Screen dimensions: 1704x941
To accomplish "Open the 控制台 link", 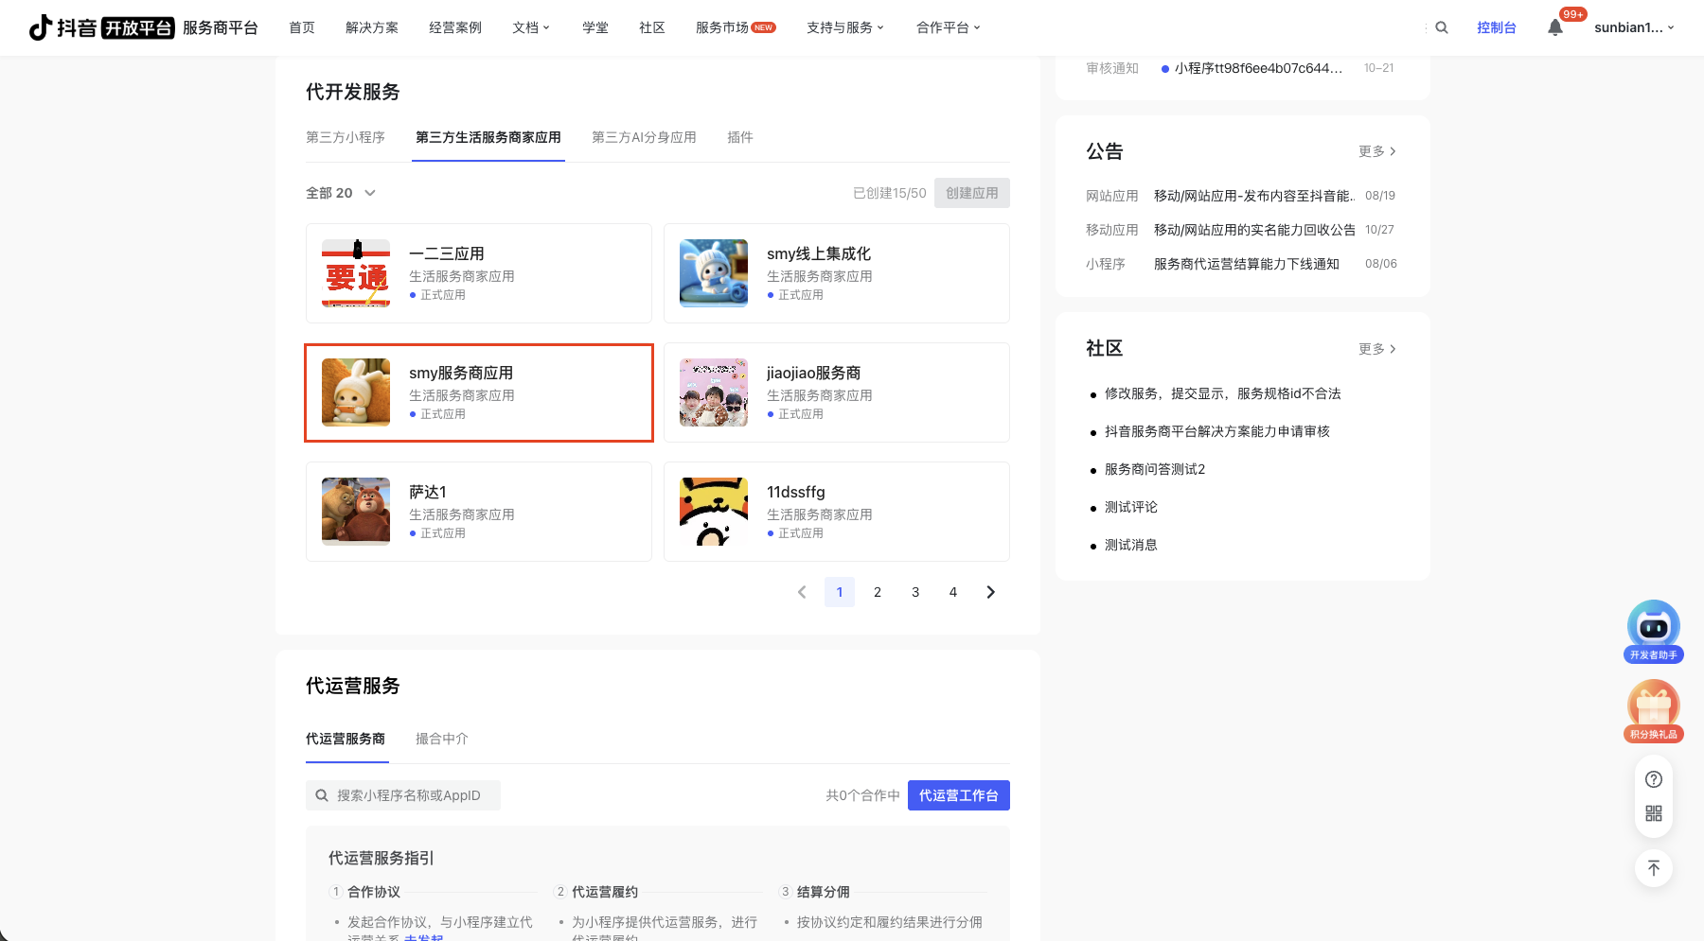I will coord(1496,27).
